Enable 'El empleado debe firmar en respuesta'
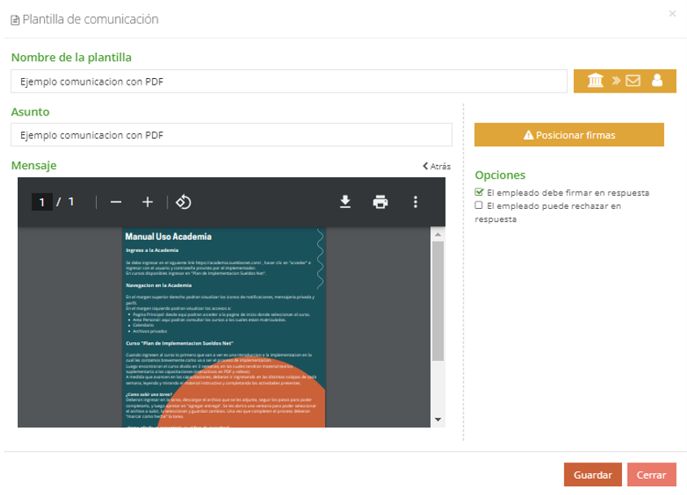Screen dimensions: 687x495 coord(479,192)
